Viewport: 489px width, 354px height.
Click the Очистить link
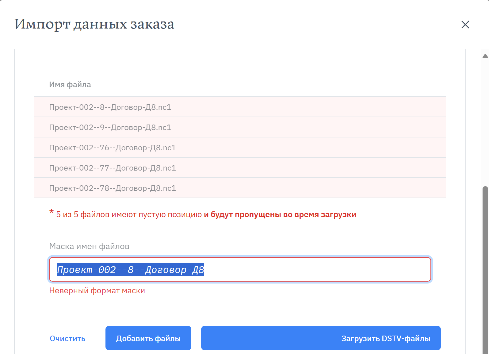[68, 338]
